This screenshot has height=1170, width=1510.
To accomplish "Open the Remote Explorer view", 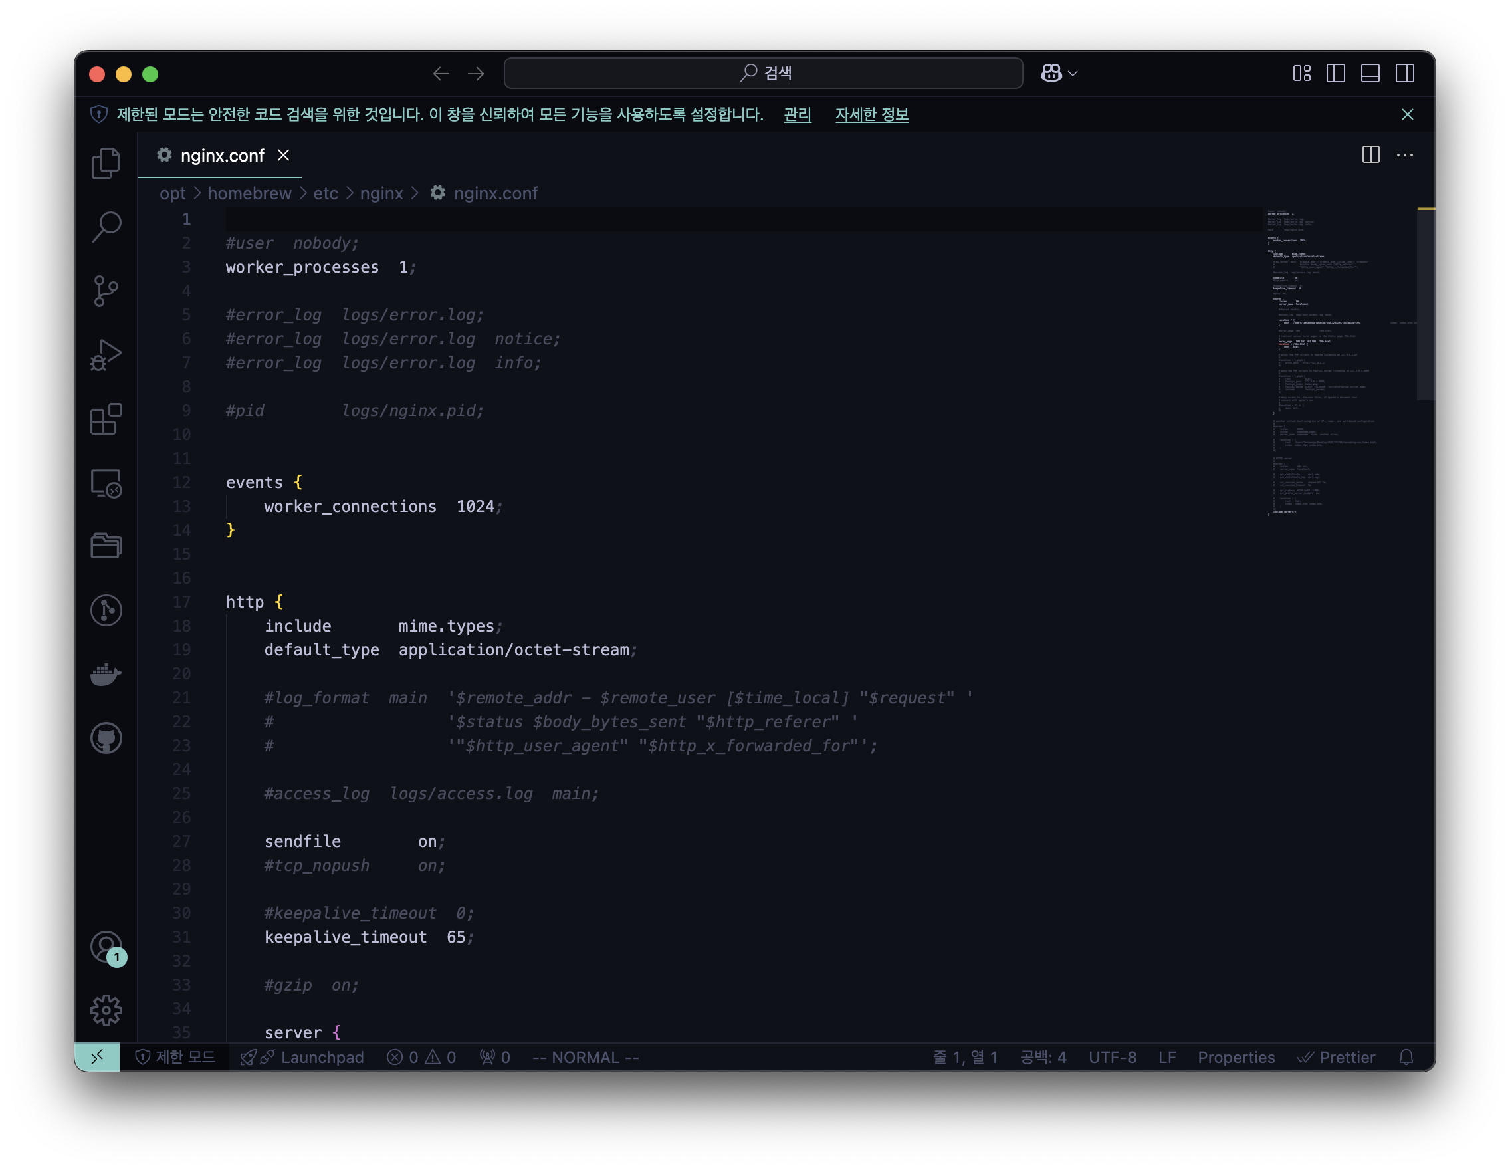I will (106, 483).
